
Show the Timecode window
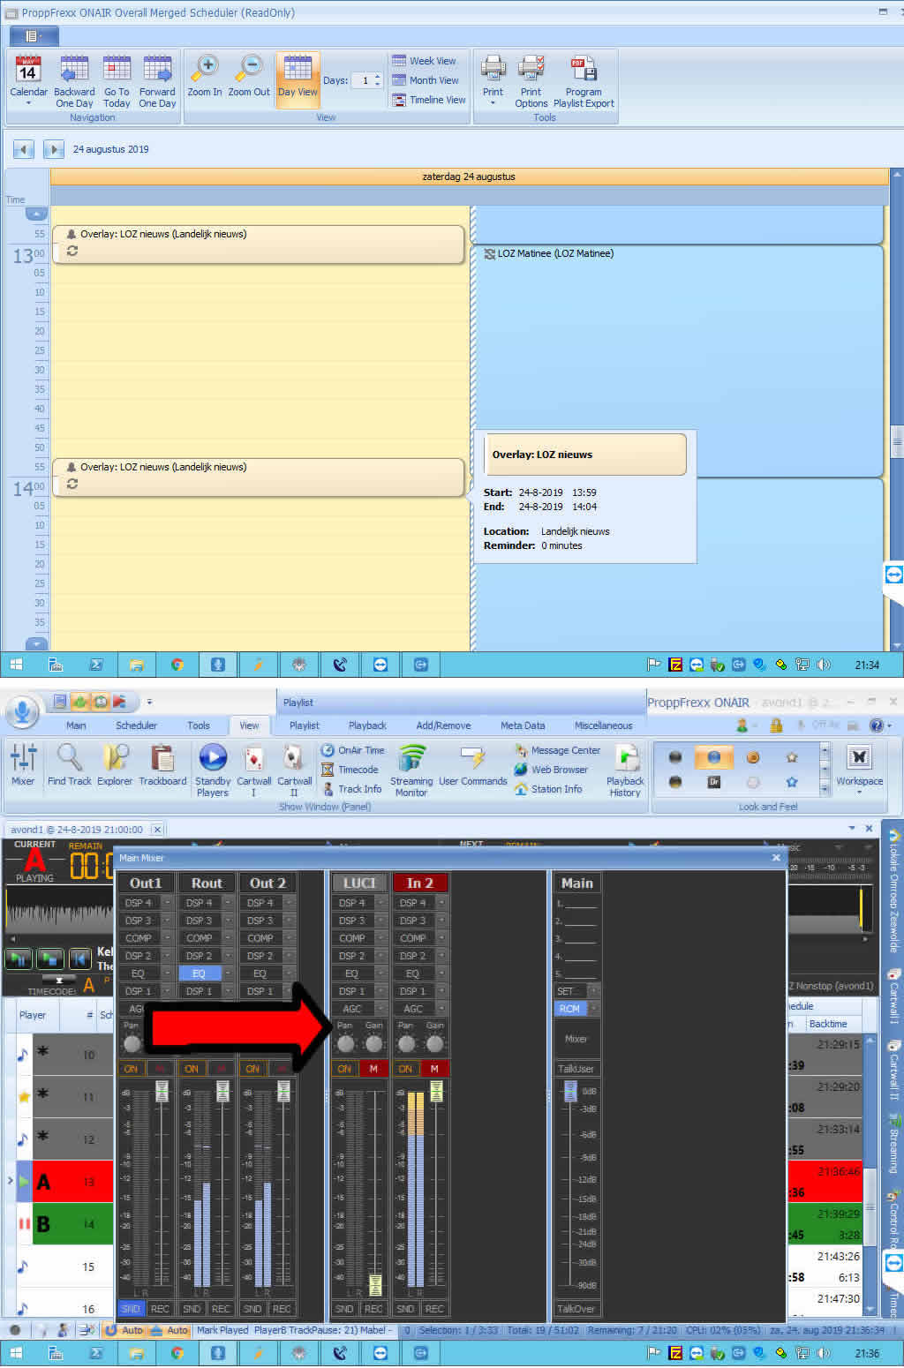[350, 770]
